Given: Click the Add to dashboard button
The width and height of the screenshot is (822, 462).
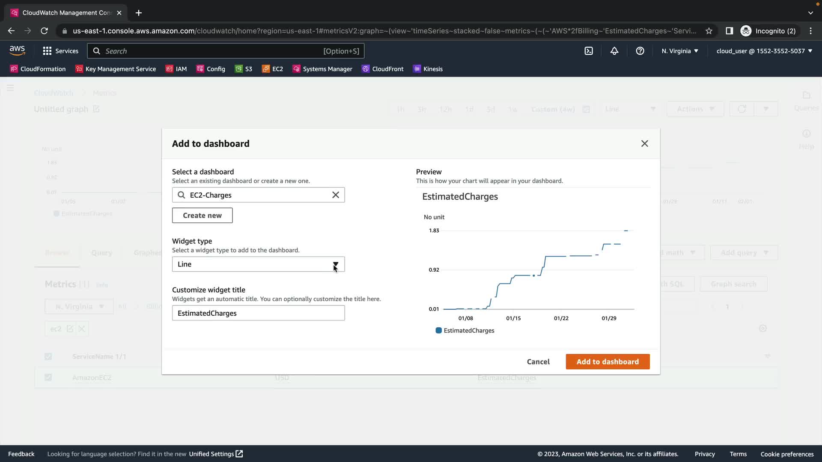Looking at the screenshot, I should 607,361.
